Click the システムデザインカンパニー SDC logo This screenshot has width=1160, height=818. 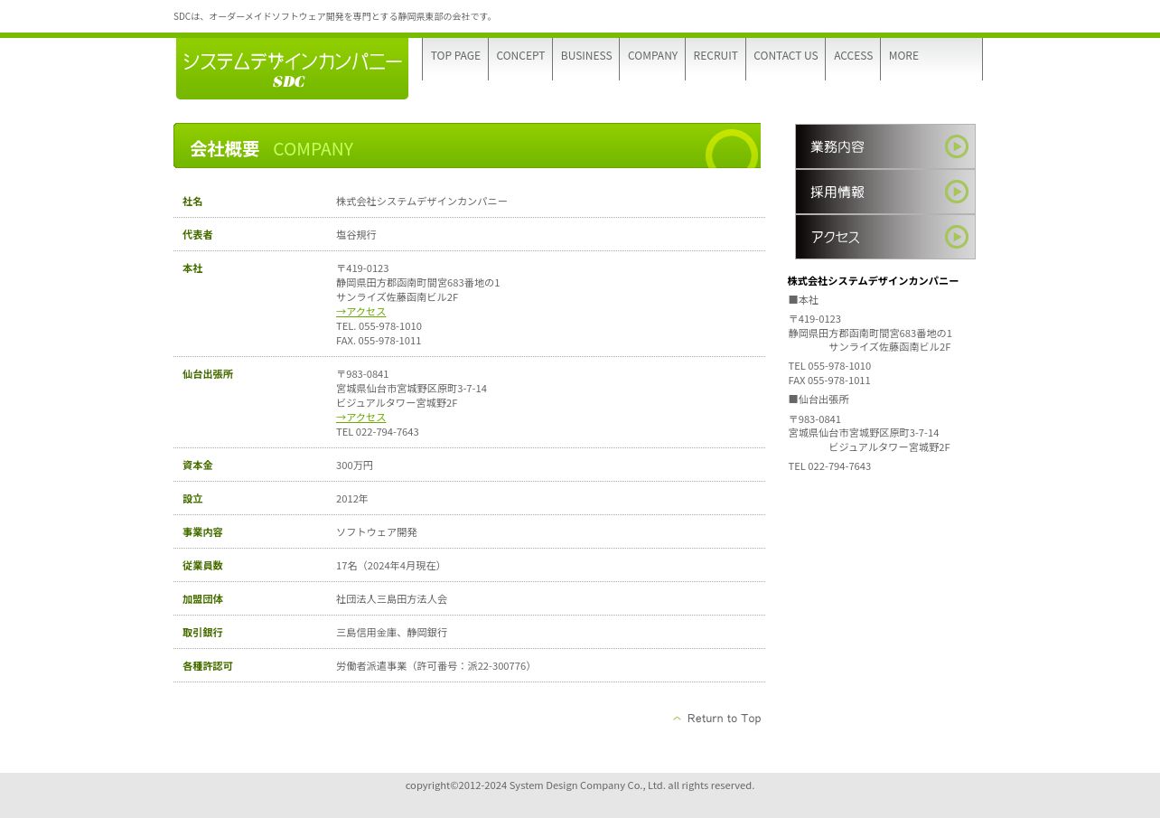coord(292,69)
